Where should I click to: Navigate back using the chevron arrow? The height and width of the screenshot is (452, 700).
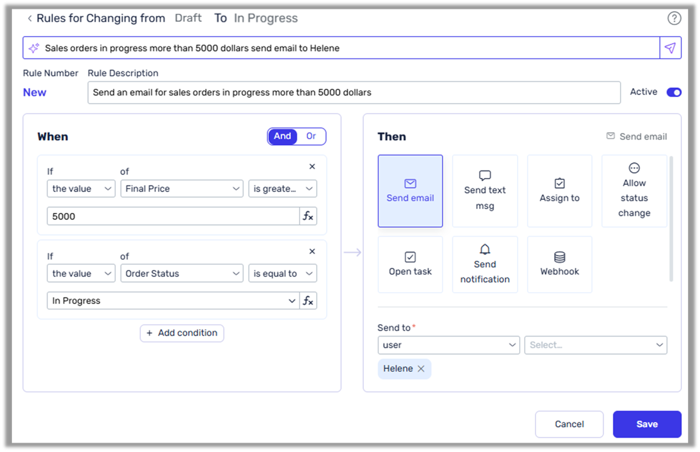tap(29, 18)
